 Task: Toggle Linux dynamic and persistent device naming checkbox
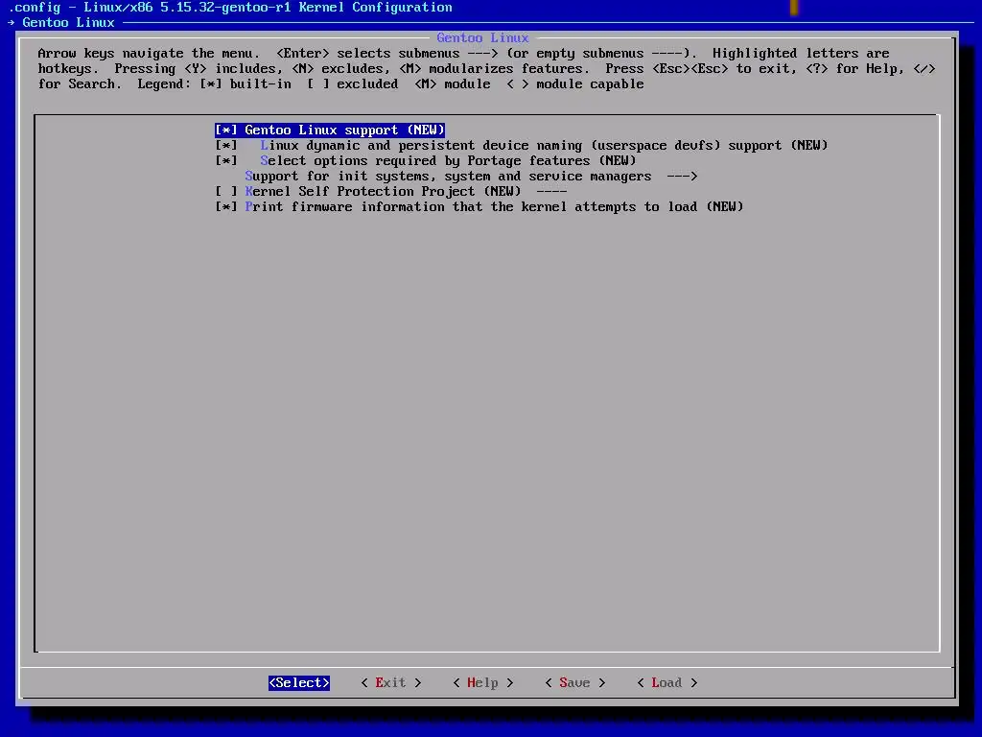(x=226, y=146)
